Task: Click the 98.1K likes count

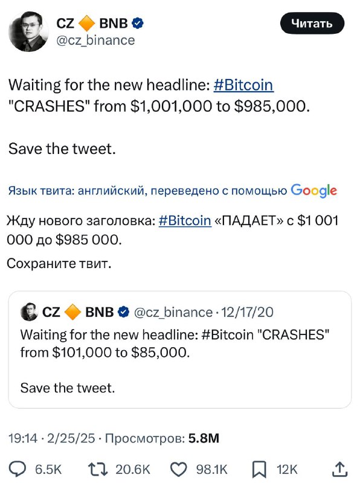Action: [212, 470]
